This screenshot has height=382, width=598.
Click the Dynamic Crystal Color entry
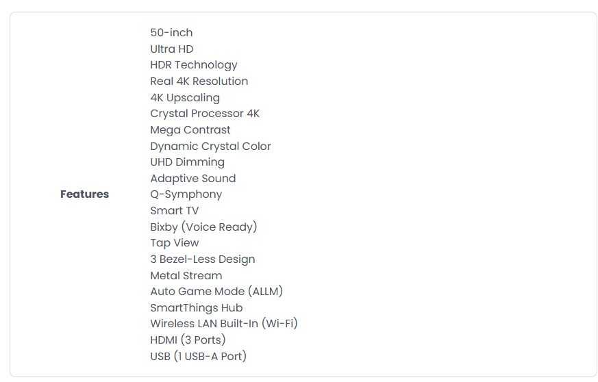(x=210, y=146)
